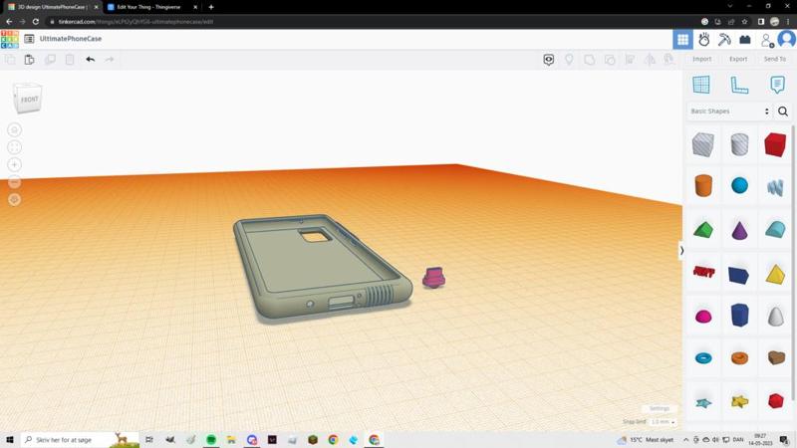This screenshot has width=797, height=448.
Task: Click the Copy tool in toolbar
Action: (x=10, y=60)
